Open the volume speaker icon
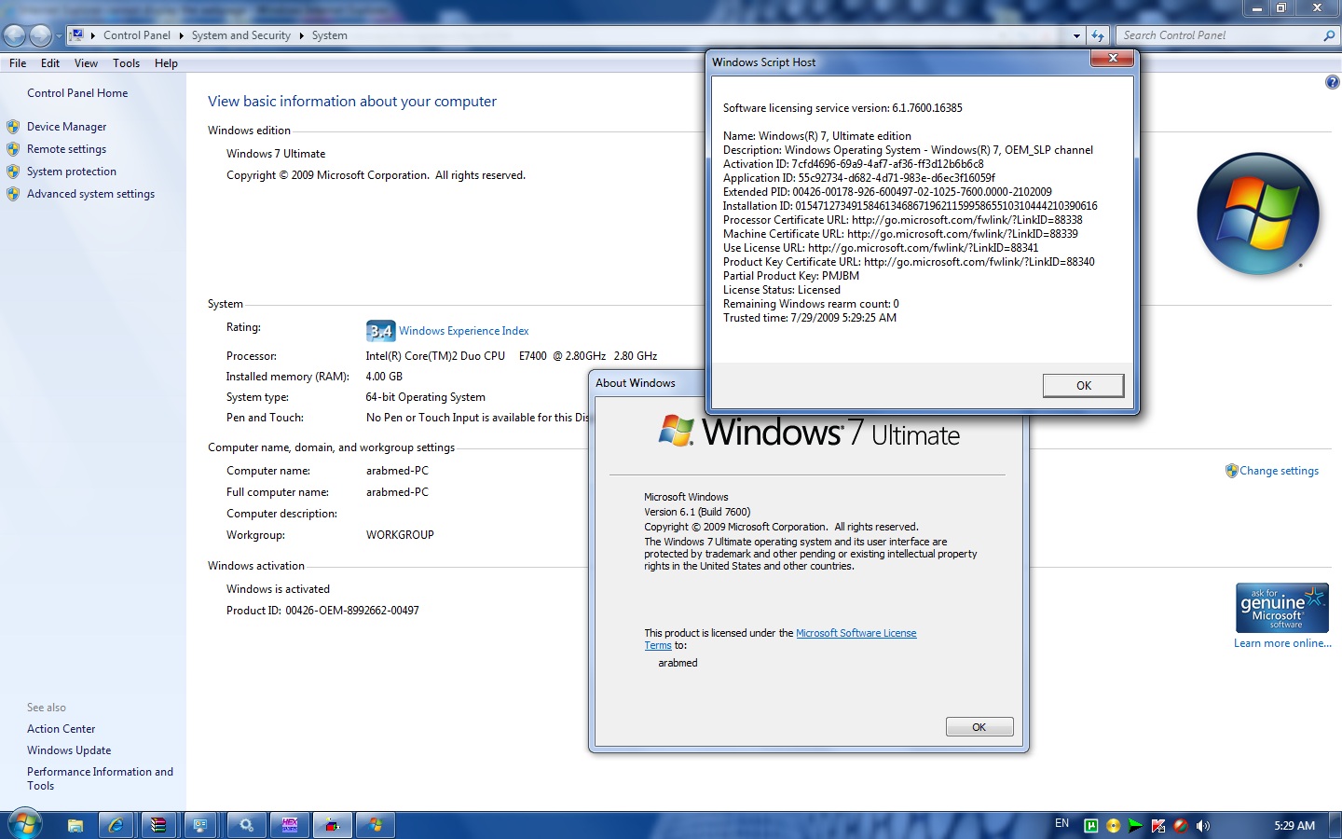 tap(1203, 824)
